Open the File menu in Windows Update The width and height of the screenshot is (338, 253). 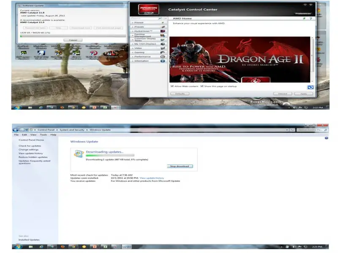pos(16,135)
